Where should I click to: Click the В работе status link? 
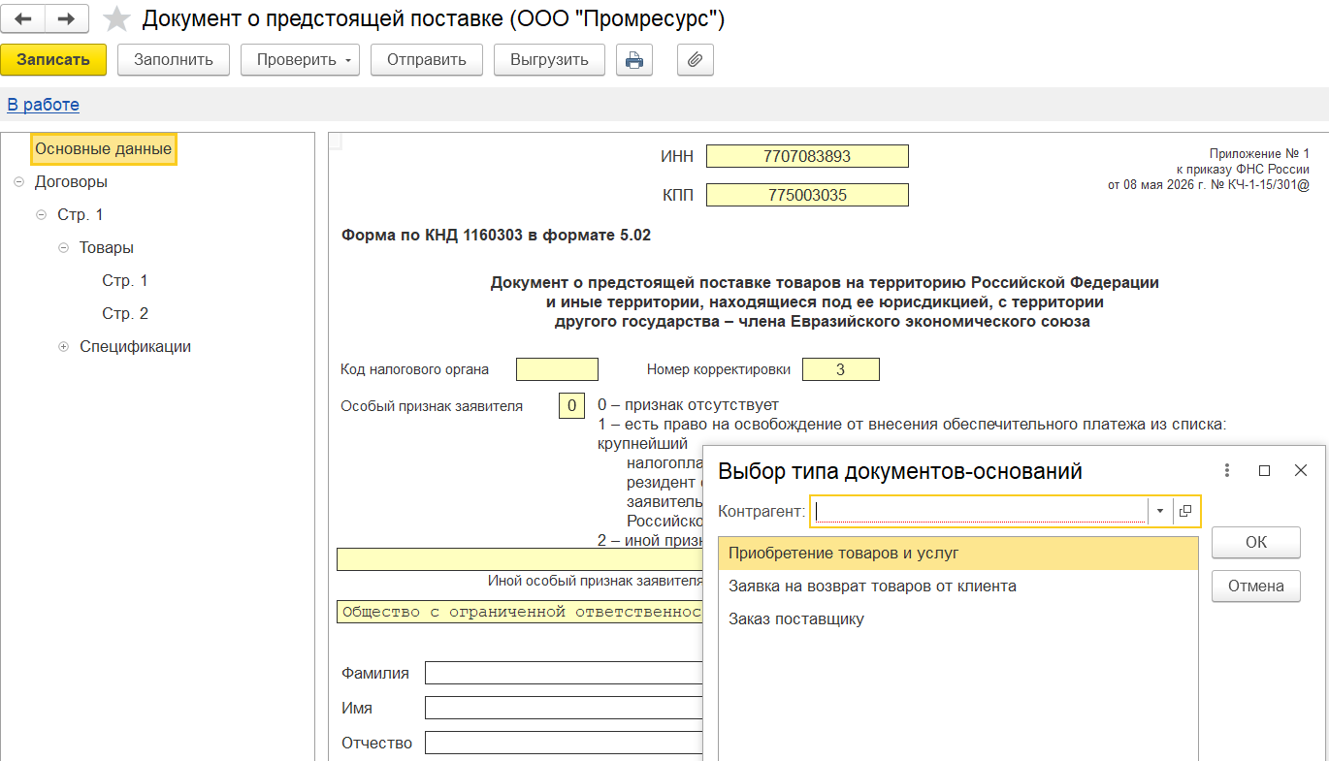44,105
